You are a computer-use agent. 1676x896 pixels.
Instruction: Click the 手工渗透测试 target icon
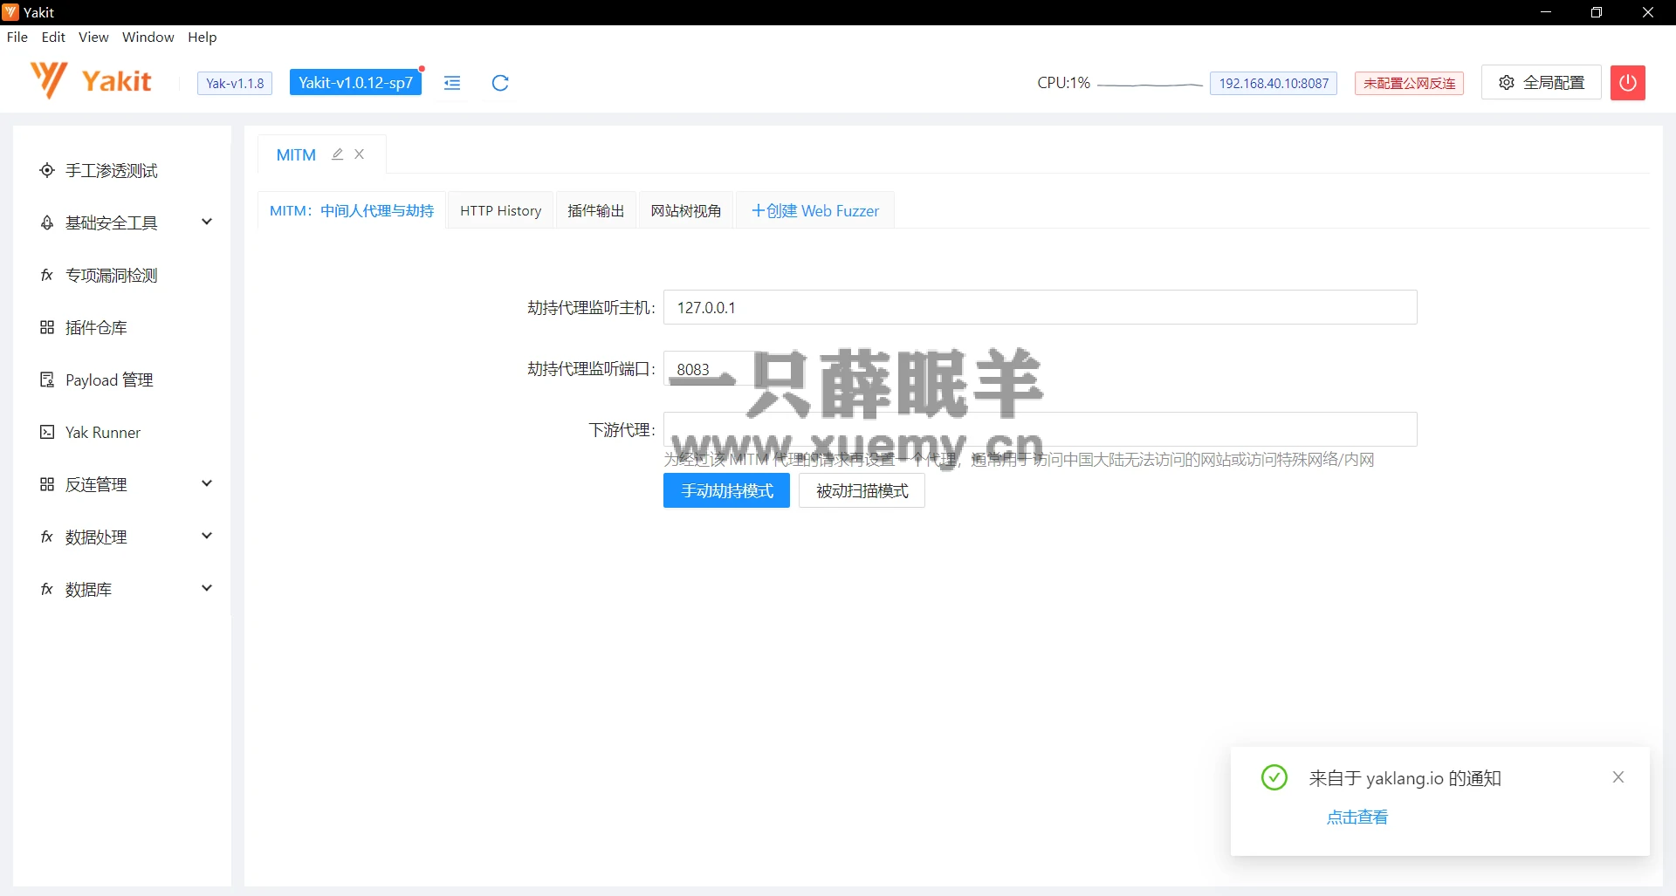tap(47, 170)
